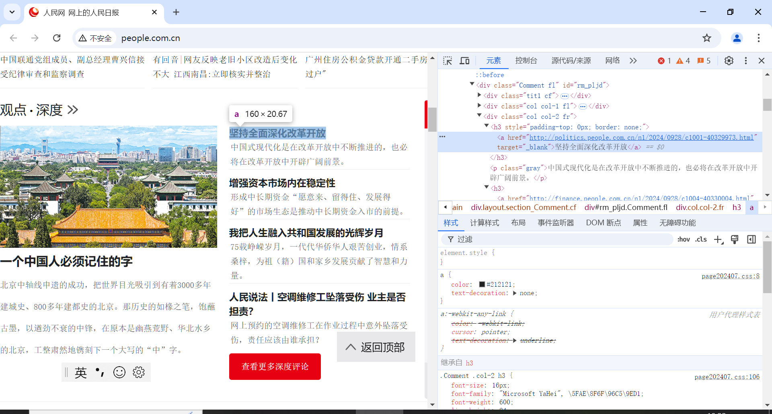Viewport: 772px width, 414px height.
Task: Open the 无障碍功能 subtab
Action: (x=678, y=223)
